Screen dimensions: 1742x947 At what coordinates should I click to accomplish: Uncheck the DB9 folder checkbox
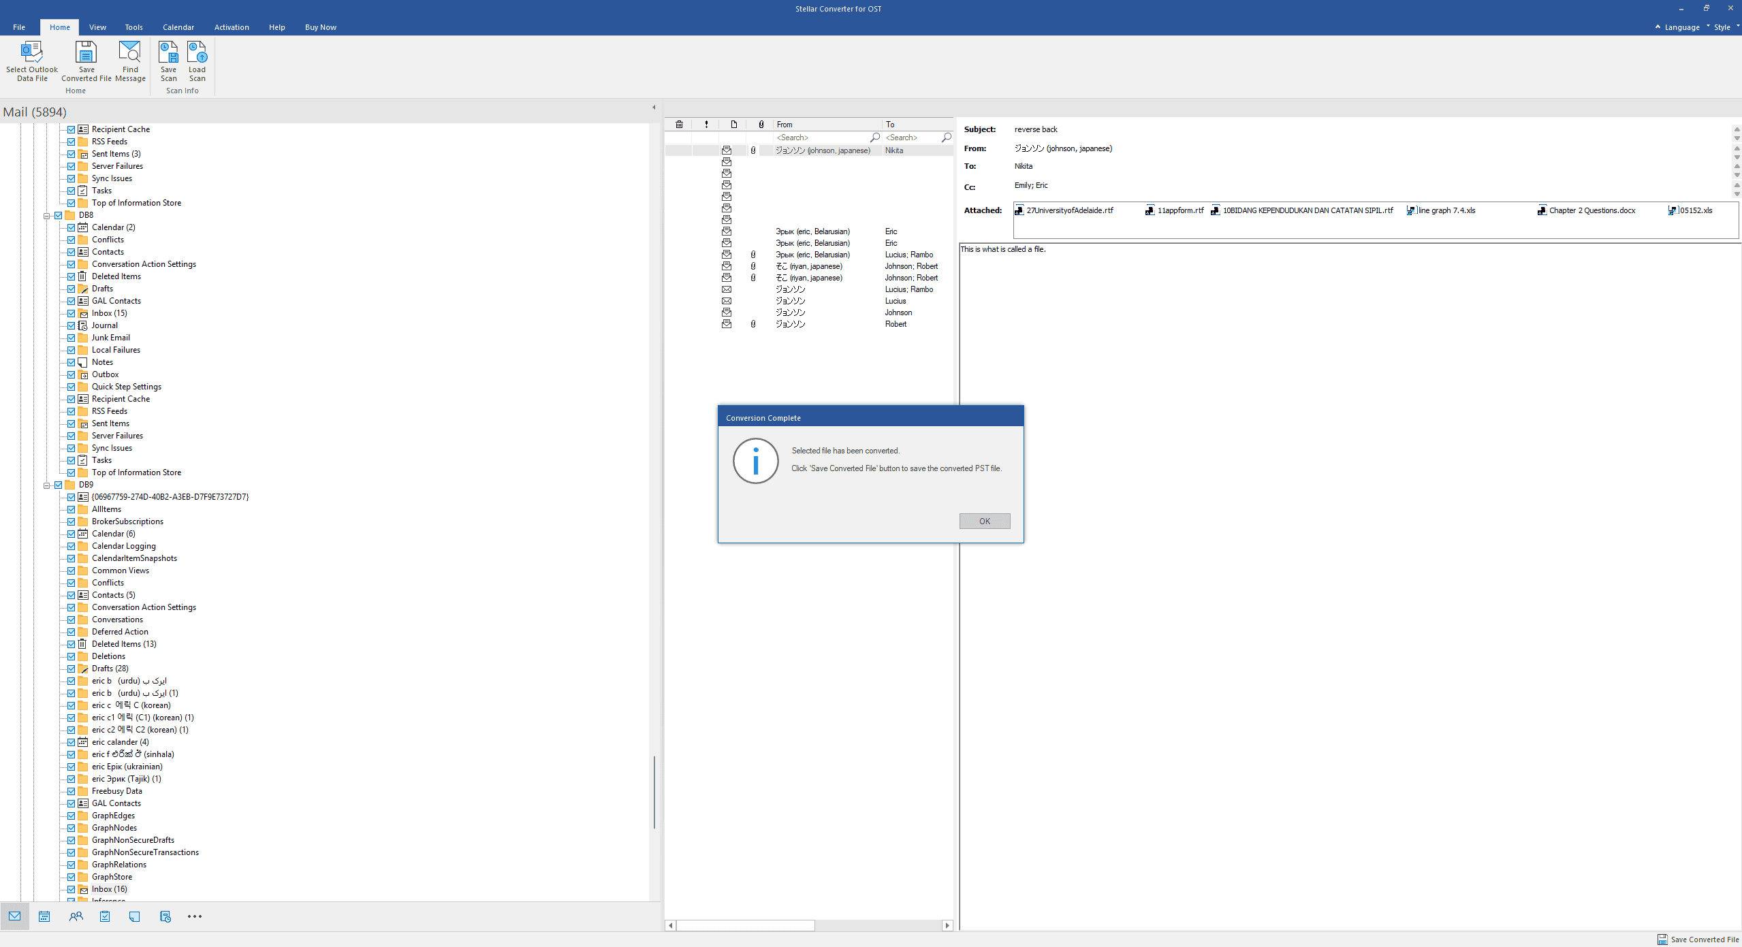(x=59, y=485)
